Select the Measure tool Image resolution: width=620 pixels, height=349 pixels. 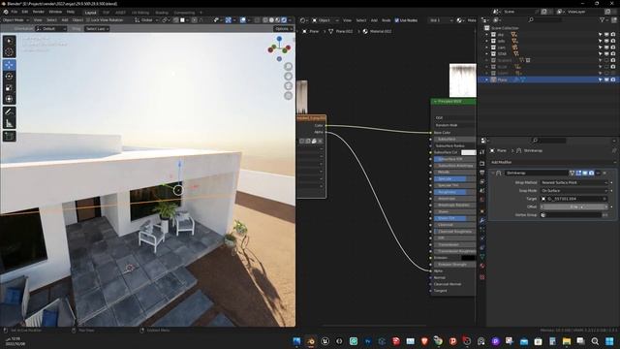9,123
